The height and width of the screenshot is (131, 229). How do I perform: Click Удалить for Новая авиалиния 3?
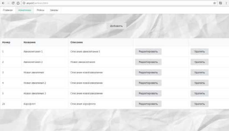tap(200, 93)
